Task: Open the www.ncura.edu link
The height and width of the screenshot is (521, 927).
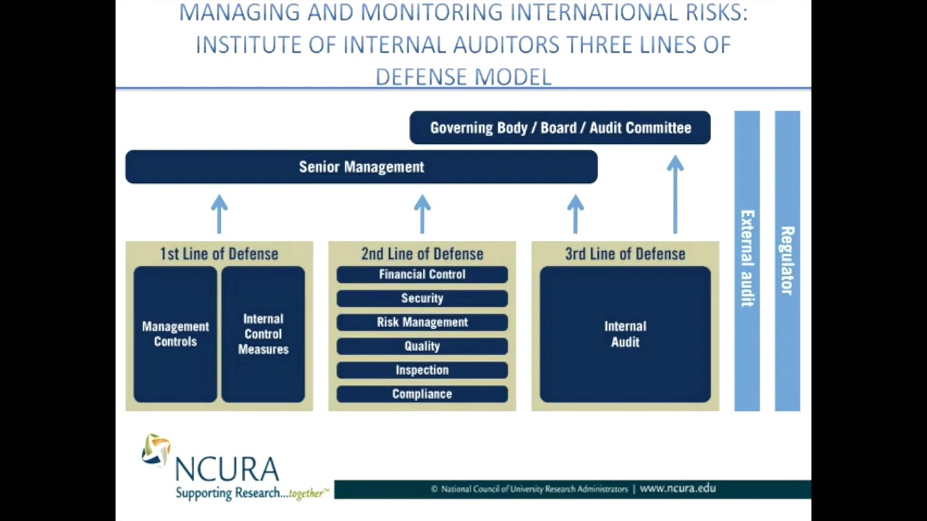Action: [x=678, y=488]
